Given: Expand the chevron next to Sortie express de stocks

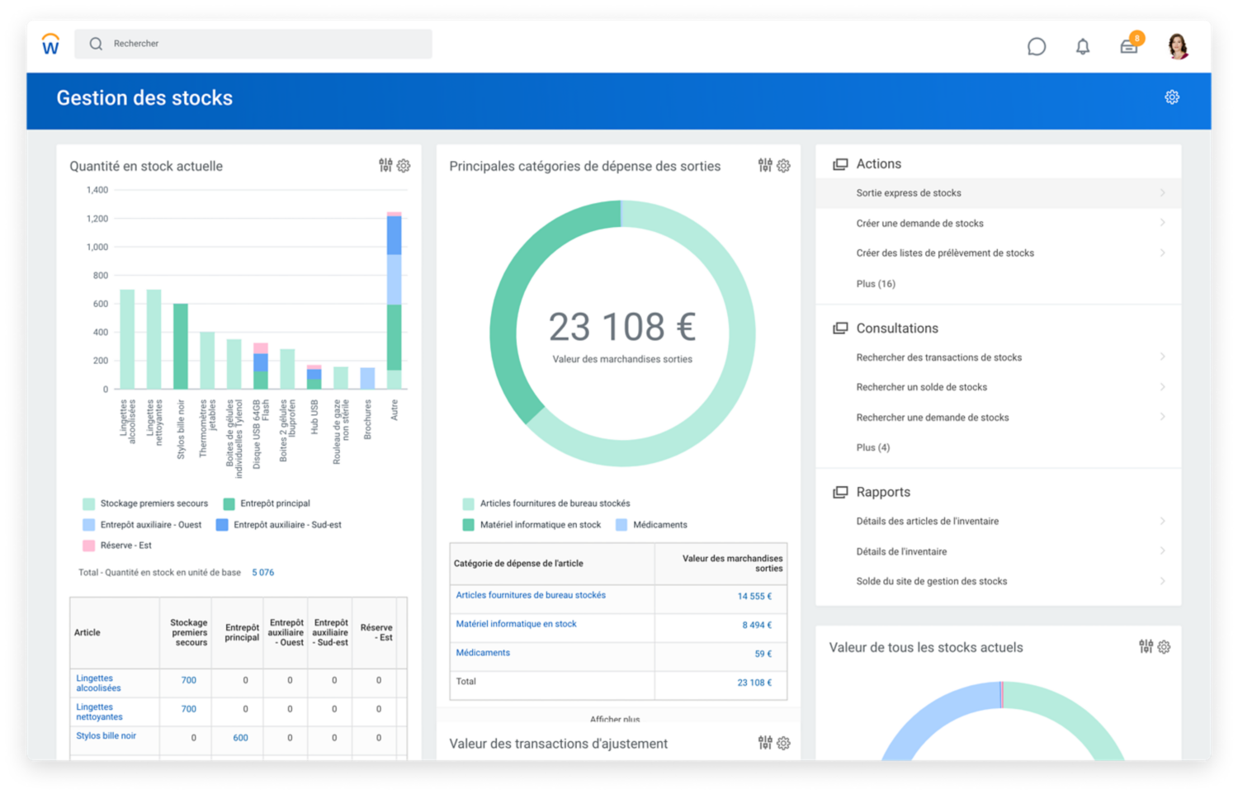Looking at the screenshot, I should coord(1164,192).
